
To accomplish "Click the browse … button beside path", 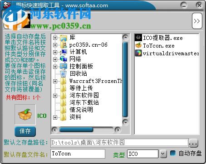I will tap(193, 143).
